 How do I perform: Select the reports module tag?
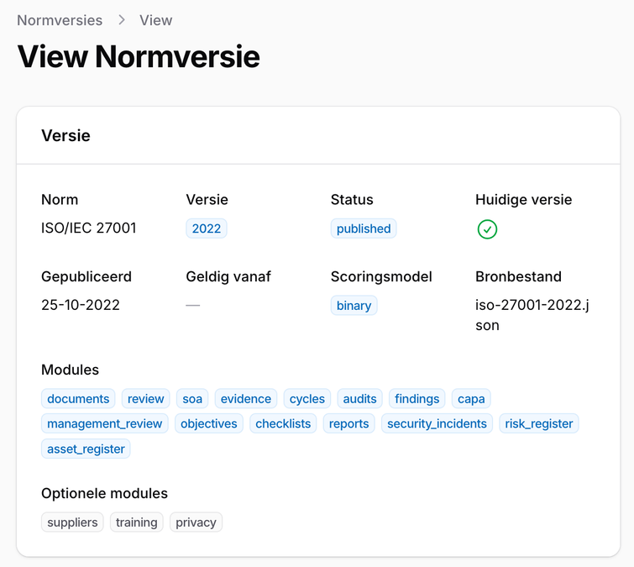pyautogui.click(x=348, y=423)
